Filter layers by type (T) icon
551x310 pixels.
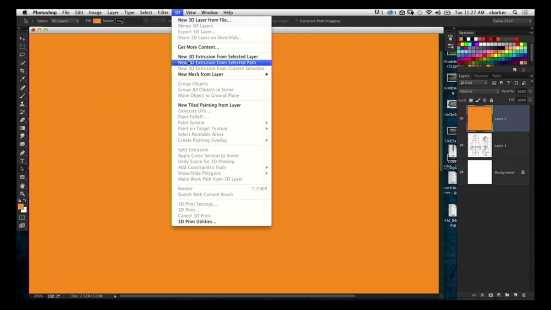click(x=509, y=83)
